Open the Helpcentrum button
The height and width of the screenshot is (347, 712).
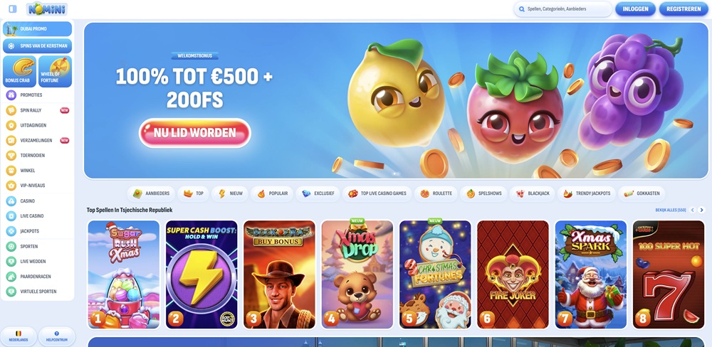(x=57, y=336)
